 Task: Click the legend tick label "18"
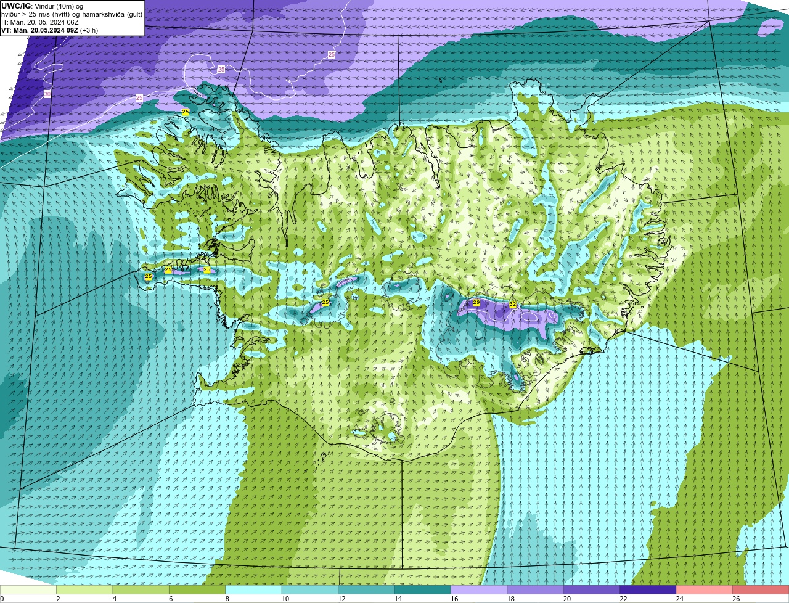coord(510,599)
